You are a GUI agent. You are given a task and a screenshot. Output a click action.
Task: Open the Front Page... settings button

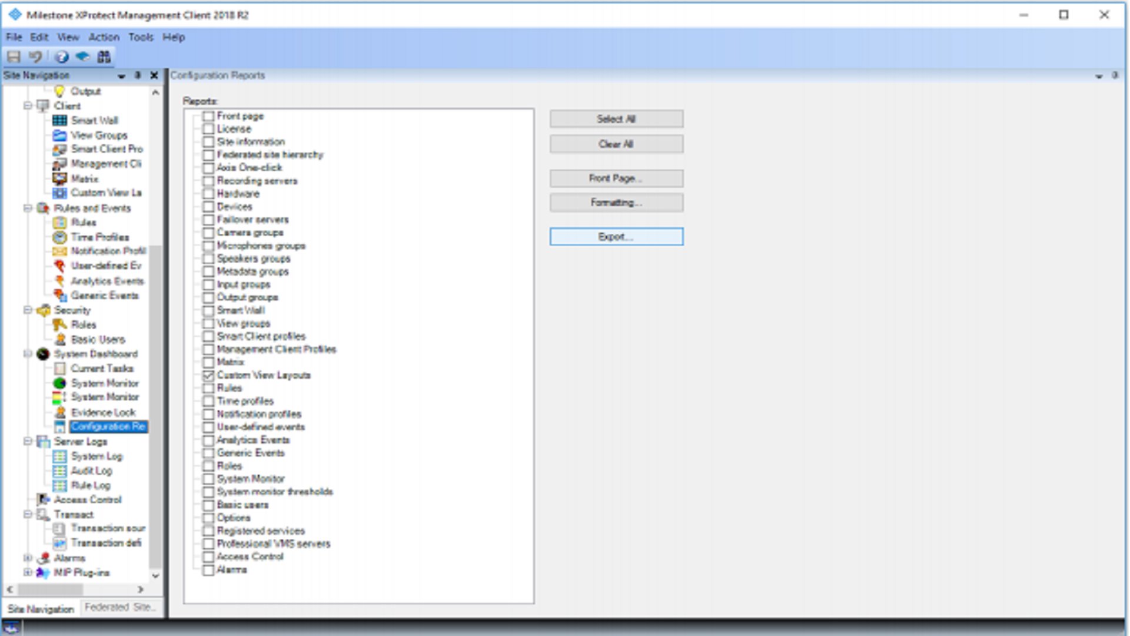pos(616,178)
